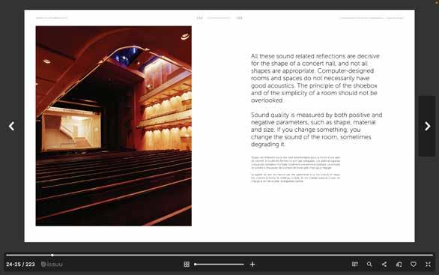
Task: Click the page number header at top center
Action: [x=219, y=18]
